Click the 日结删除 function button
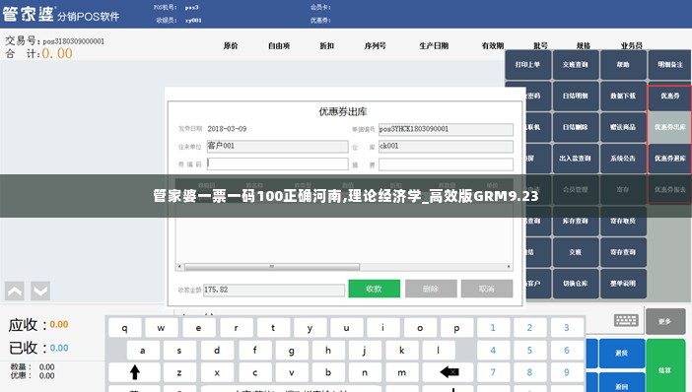This screenshot has height=392, width=692. (576, 127)
